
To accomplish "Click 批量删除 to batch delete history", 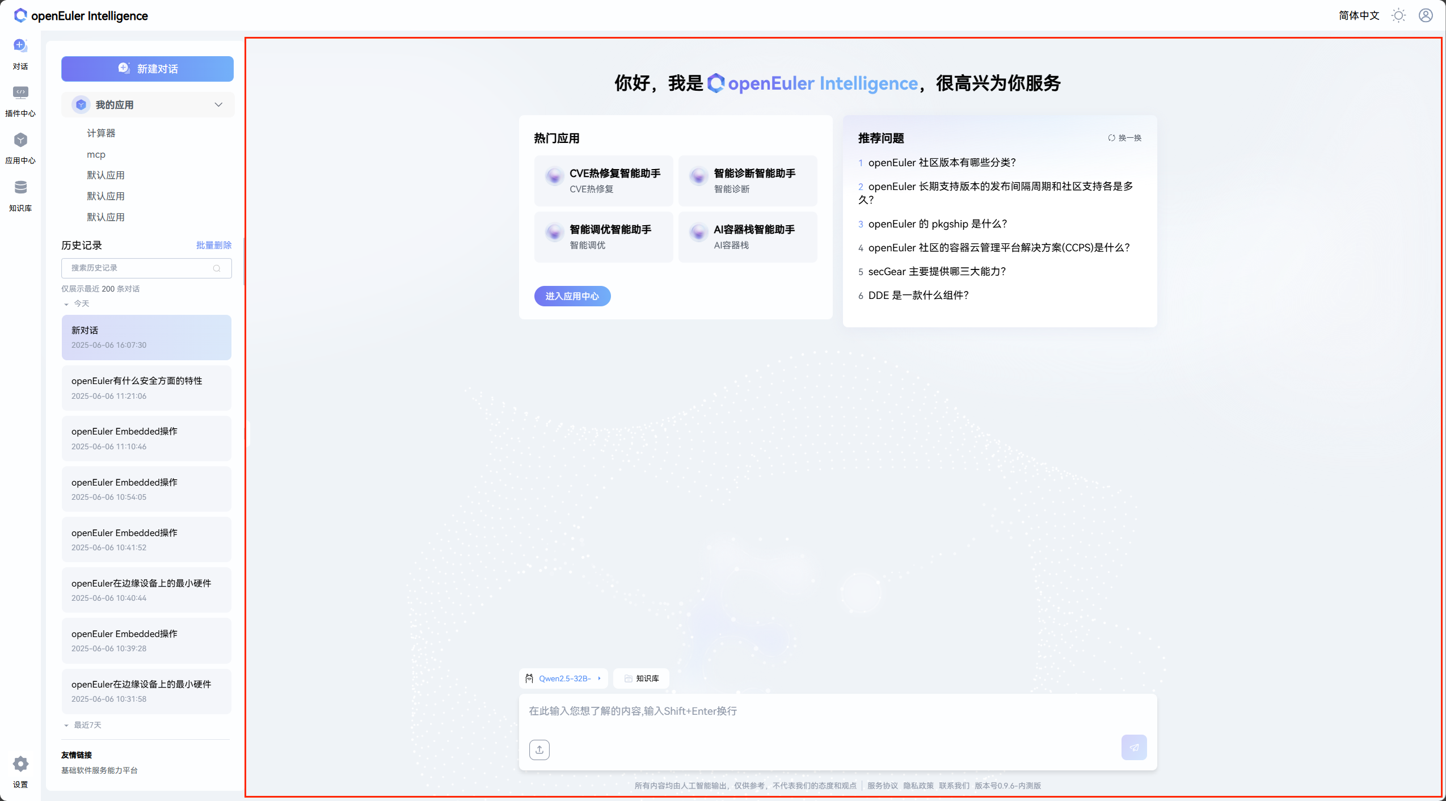I will pos(214,245).
